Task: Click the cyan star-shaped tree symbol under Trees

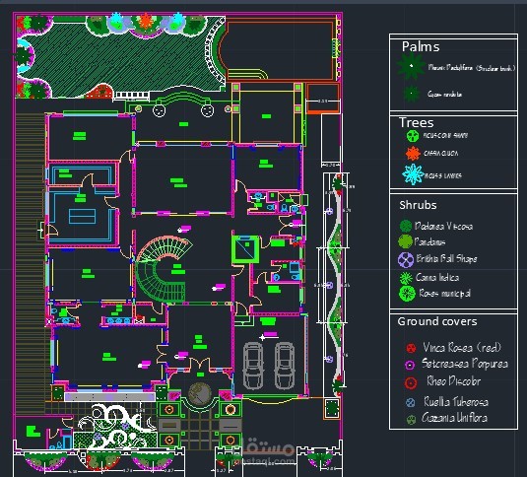Action: (413, 174)
